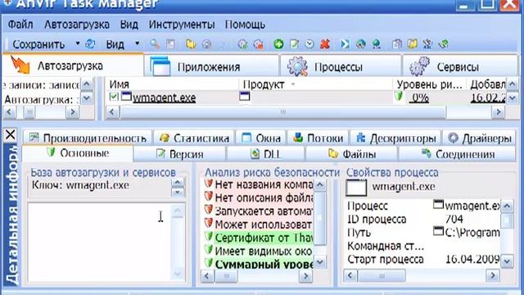Click the blue refresh icon after Сохранить
The width and height of the screenshot is (524, 295).
(90, 44)
